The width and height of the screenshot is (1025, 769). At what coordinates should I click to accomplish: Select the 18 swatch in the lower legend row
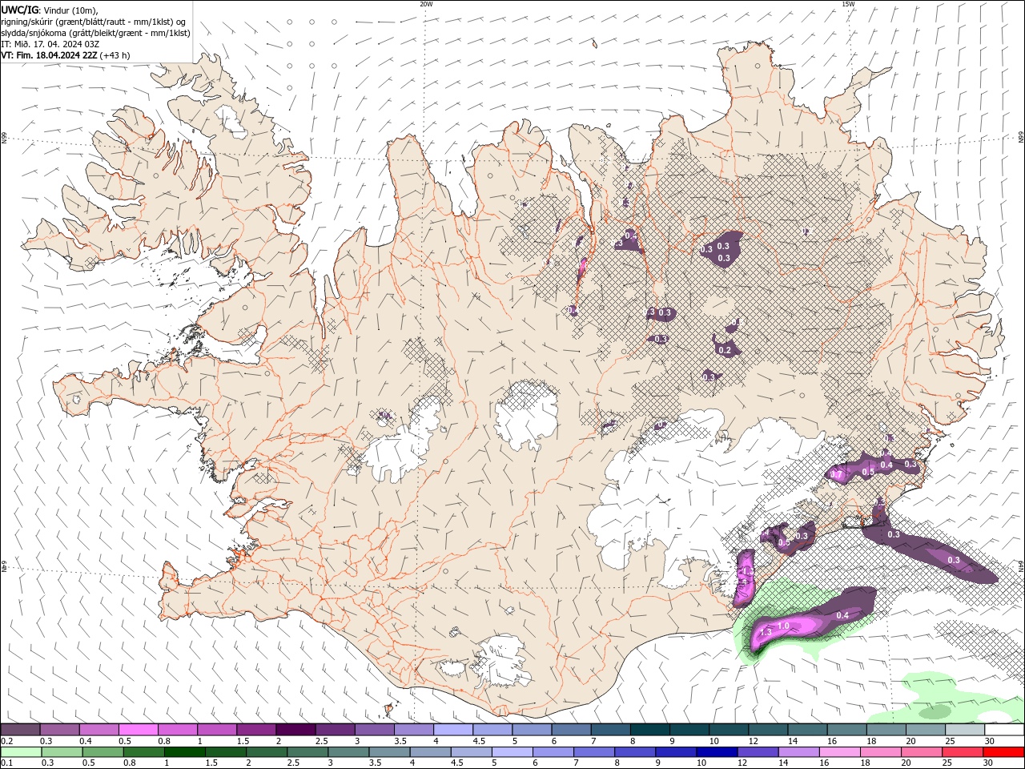pyautogui.click(x=879, y=752)
